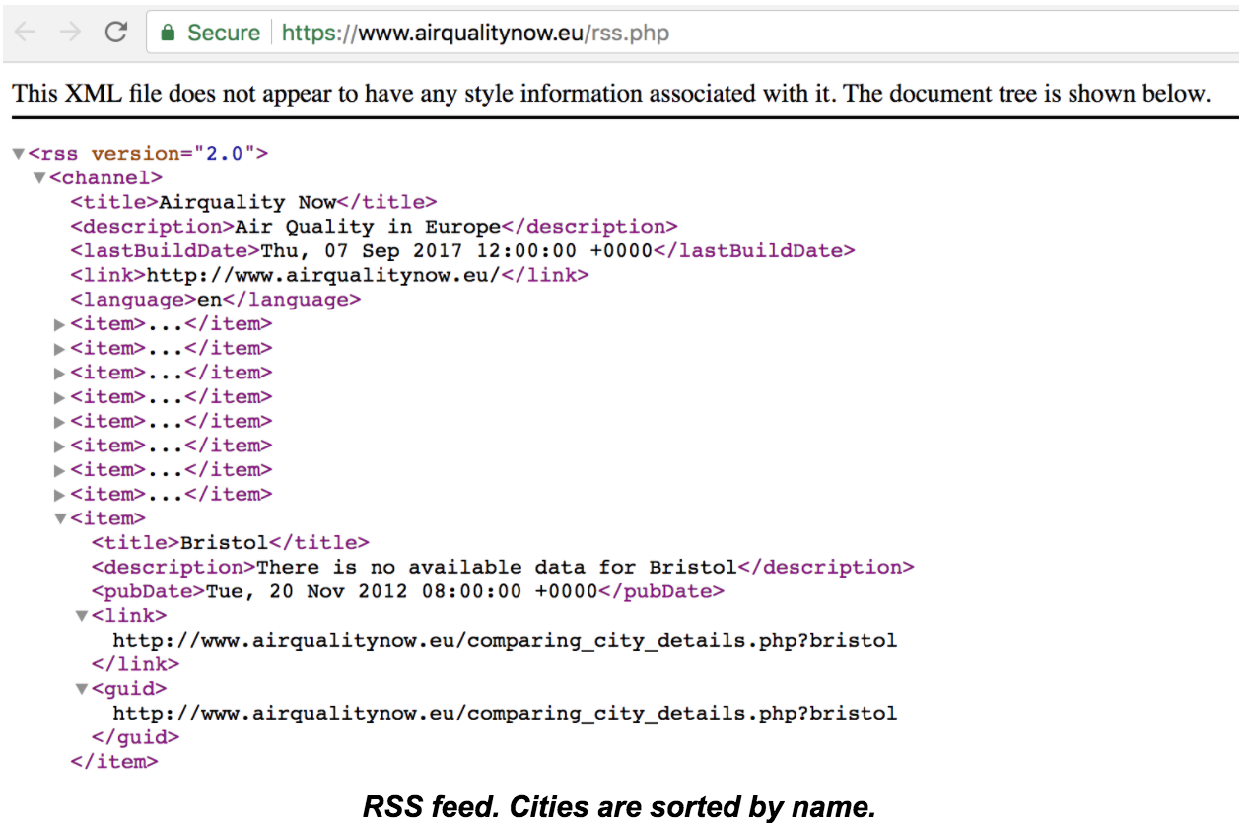Reload the rss.php page

[x=115, y=31]
